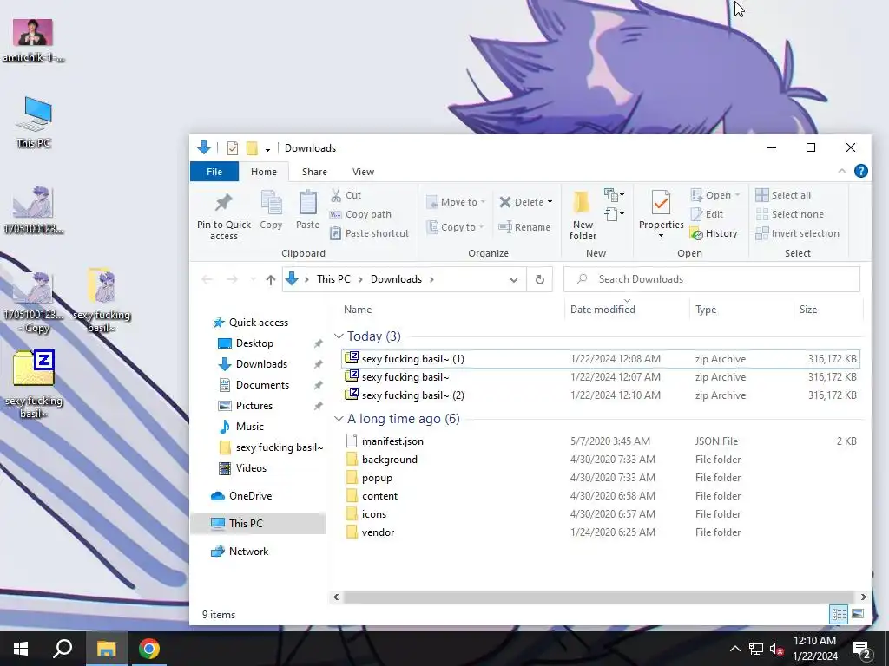Sort by Type column header
The image size is (889, 666).
[705, 310]
